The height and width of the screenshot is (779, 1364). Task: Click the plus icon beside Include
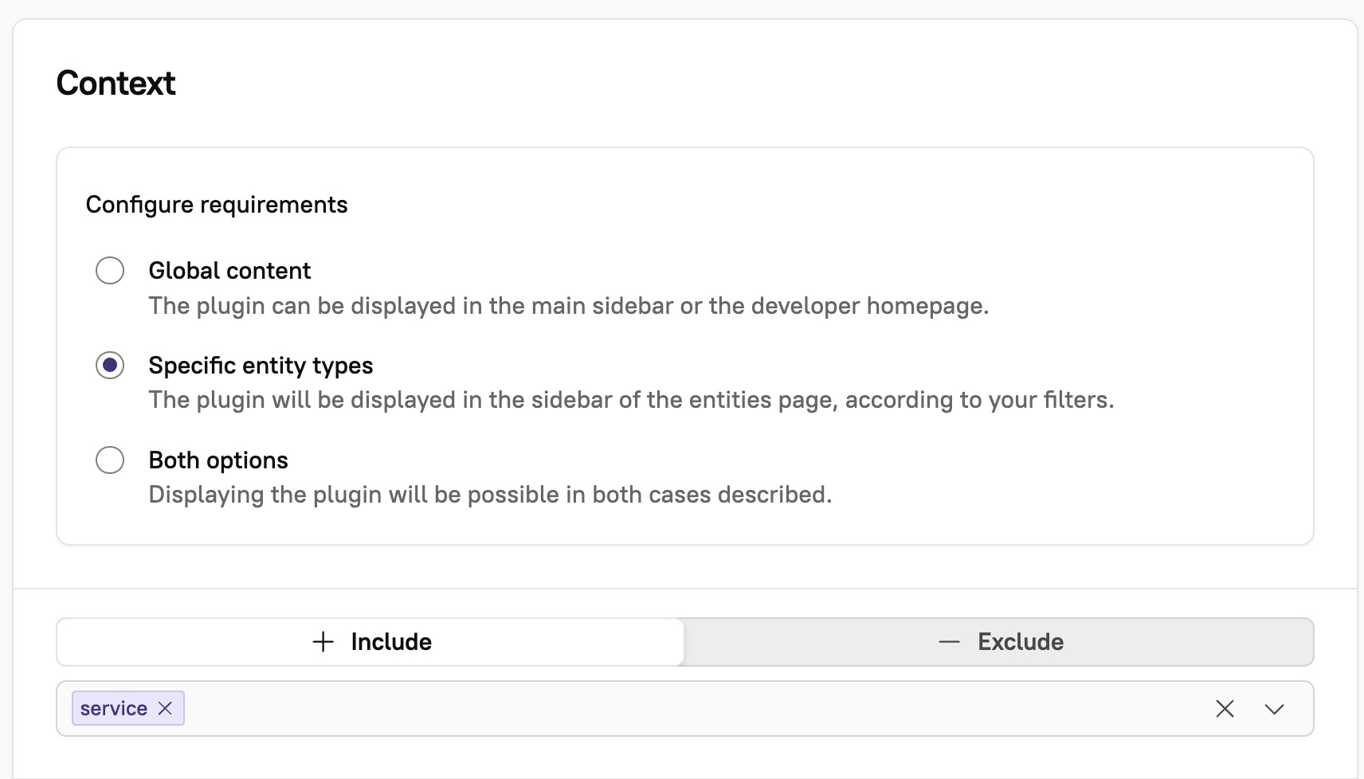coord(323,642)
